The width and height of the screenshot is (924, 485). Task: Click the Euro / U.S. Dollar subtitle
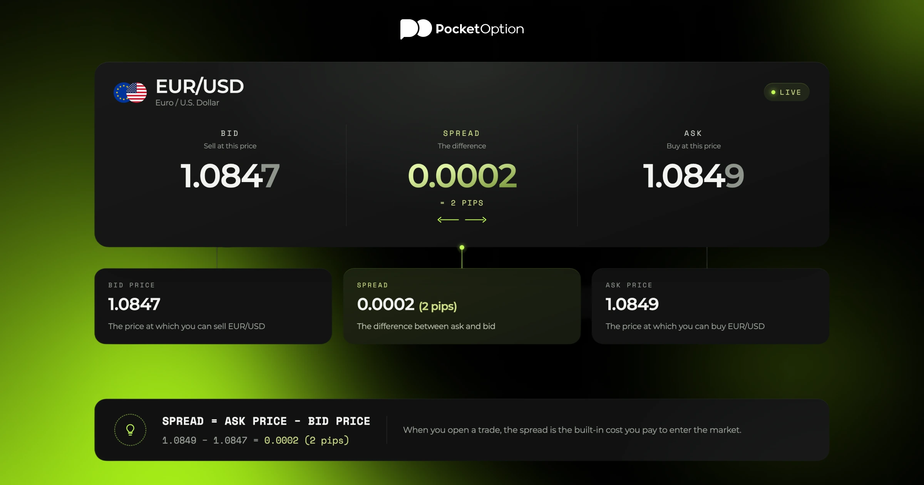(x=187, y=103)
